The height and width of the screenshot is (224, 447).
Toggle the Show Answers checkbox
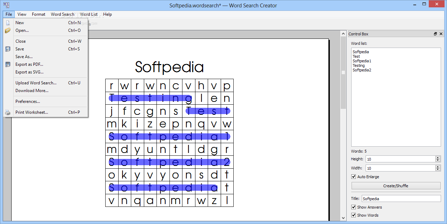[354, 207]
